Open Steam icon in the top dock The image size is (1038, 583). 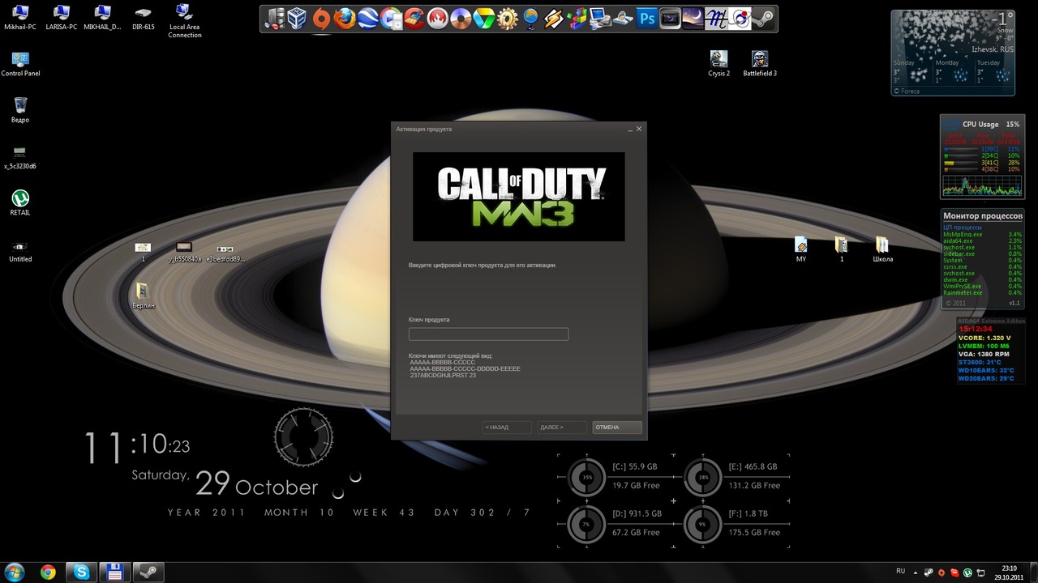(x=762, y=19)
